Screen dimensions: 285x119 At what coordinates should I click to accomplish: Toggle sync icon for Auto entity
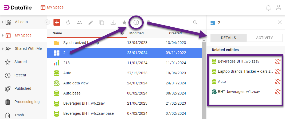(x=278, y=82)
